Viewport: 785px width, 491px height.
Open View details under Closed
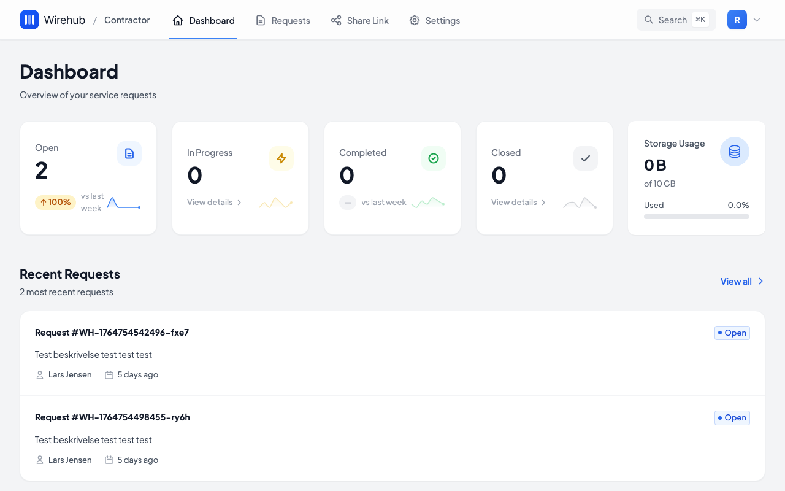point(518,202)
